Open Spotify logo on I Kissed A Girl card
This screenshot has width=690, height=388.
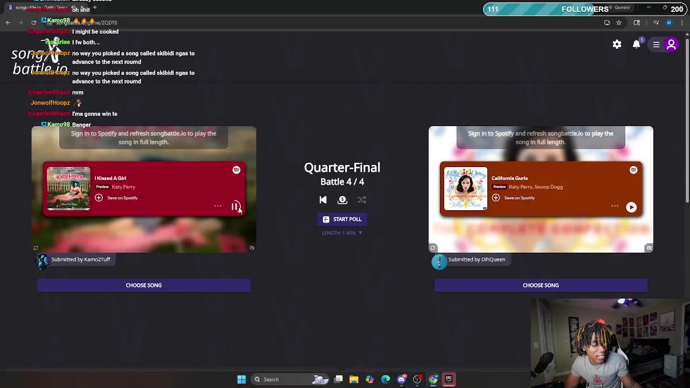click(x=236, y=170)
